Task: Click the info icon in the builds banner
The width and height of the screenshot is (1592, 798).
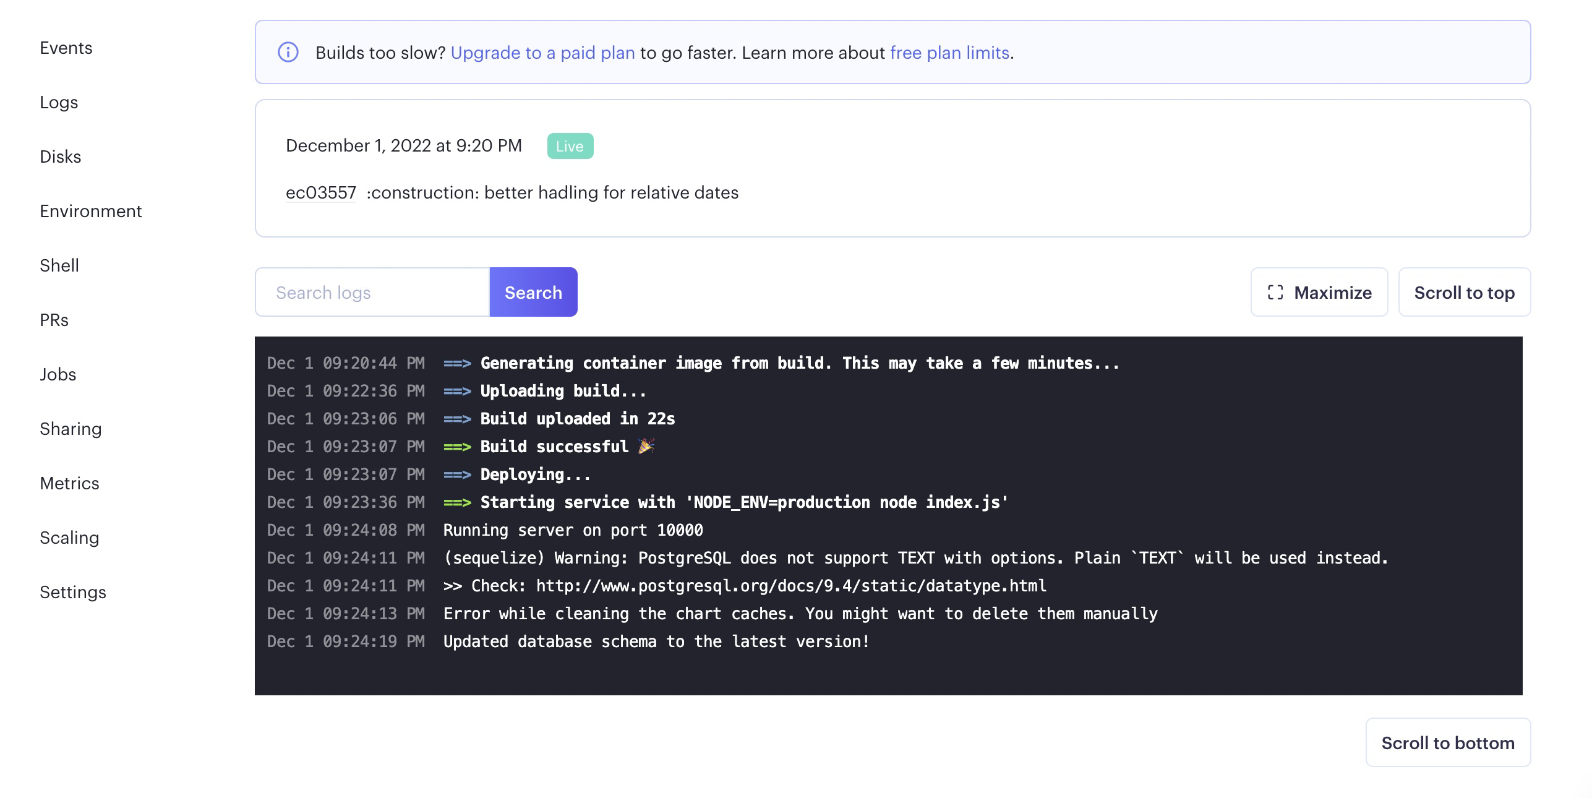Action: tap(289, 52)
